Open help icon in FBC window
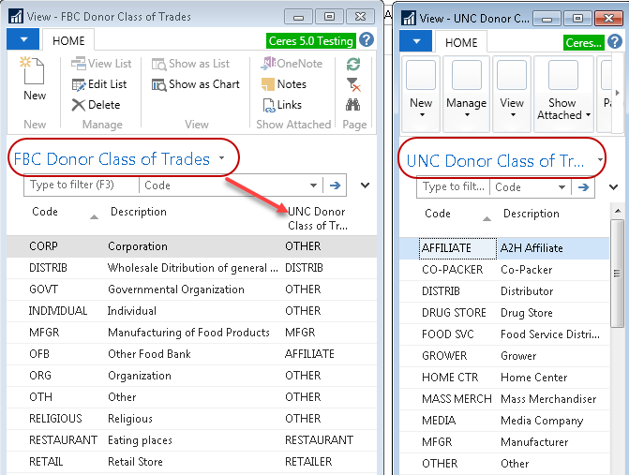Image resolution: width=629 pixels, height=475 pixels. [367, 39]
